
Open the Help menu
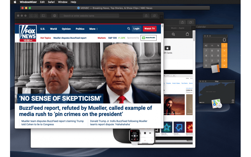(73, 2)
